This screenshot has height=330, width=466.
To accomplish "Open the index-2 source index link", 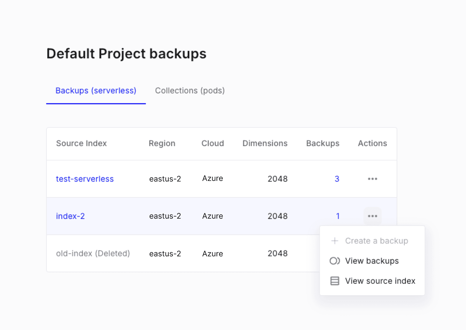I will (70, 216).
